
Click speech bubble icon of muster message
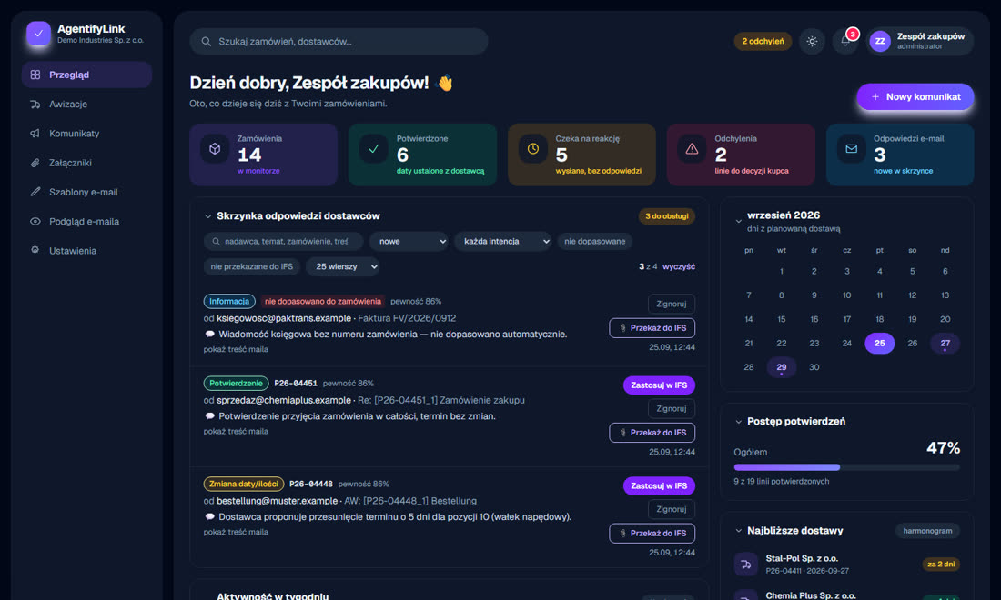[x=209, y=517]
